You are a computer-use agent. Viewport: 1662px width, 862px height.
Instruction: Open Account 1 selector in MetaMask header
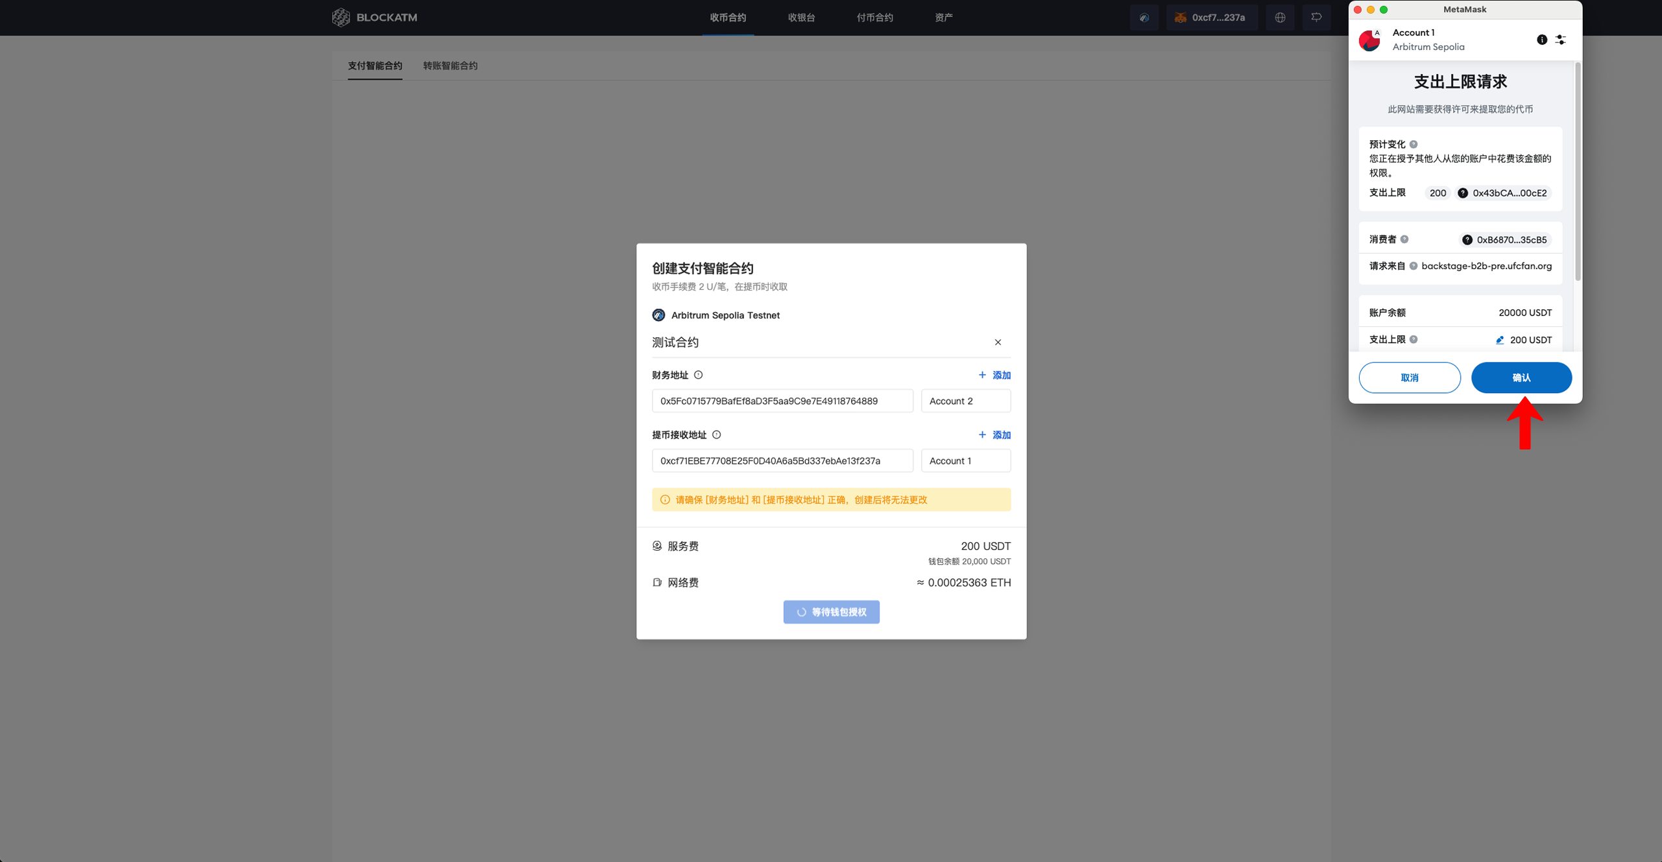[x=1413, y=32]
